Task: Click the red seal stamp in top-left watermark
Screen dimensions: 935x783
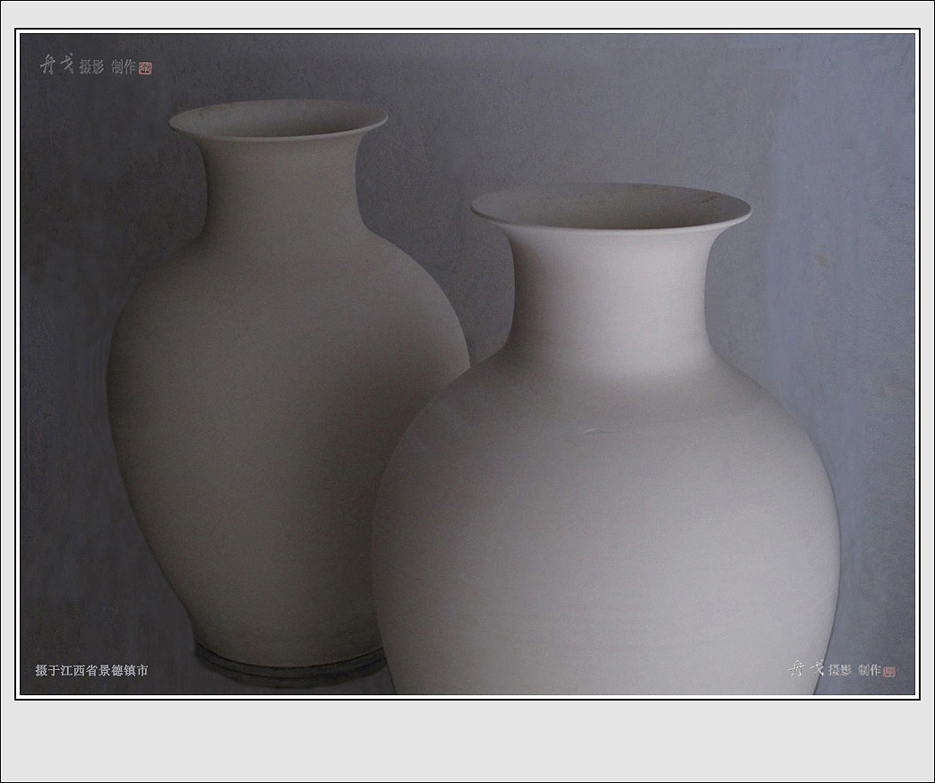Action: click(146, 68)
